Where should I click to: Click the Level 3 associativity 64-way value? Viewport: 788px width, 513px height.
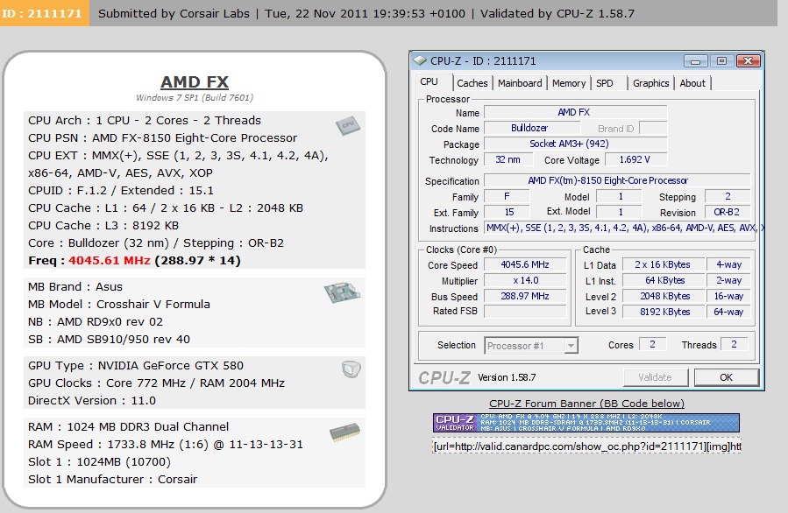(x=728, y=311)
